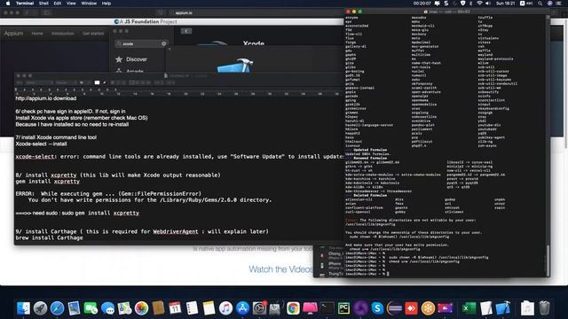Open Microsoft Excel icon in Dock
Screen dimensions: 568x319
(469, 308)
